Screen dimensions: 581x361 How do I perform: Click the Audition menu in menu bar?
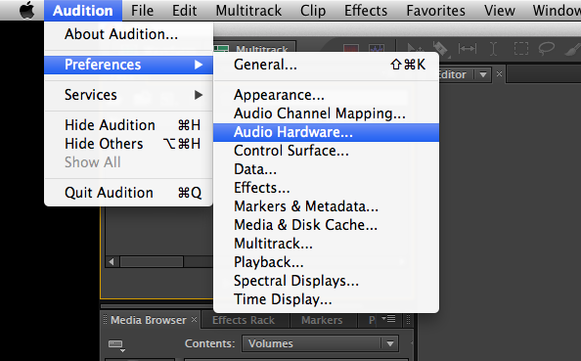coord(83,11)
